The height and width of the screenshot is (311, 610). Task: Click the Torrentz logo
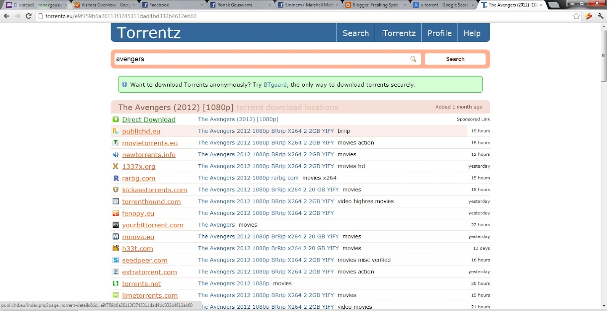pyautogui.click(x=149, y=33)
